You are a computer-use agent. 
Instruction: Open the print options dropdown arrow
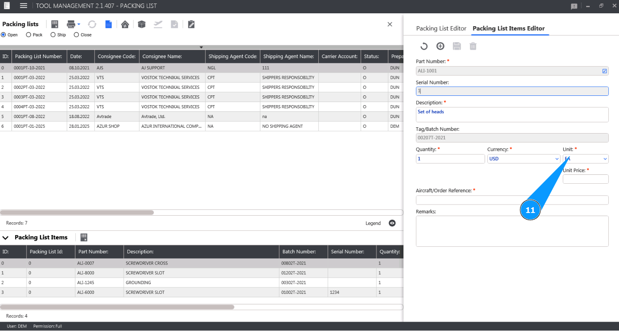(79, 24)
